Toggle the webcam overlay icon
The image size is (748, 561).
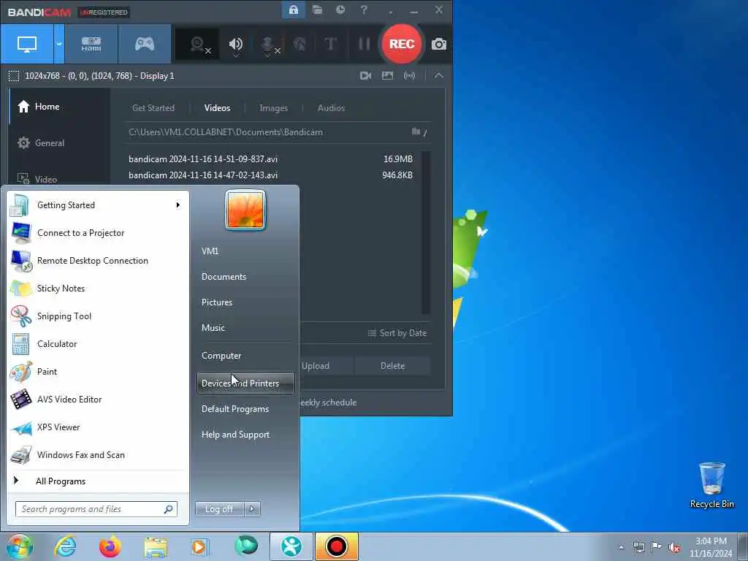pos(197,45)
